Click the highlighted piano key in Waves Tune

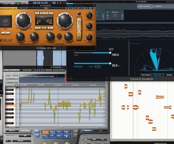(10, 105)
